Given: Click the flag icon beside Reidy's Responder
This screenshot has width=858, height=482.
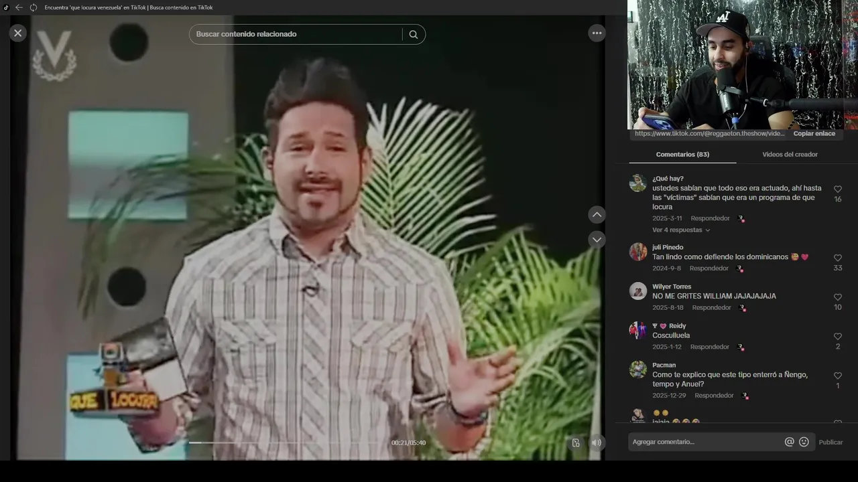Looking at the screenshot, I should click(x=741, y=348).
